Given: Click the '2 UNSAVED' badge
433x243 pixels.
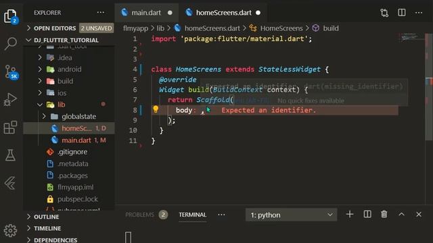Looking at the screenshot, I should [96, 28].
